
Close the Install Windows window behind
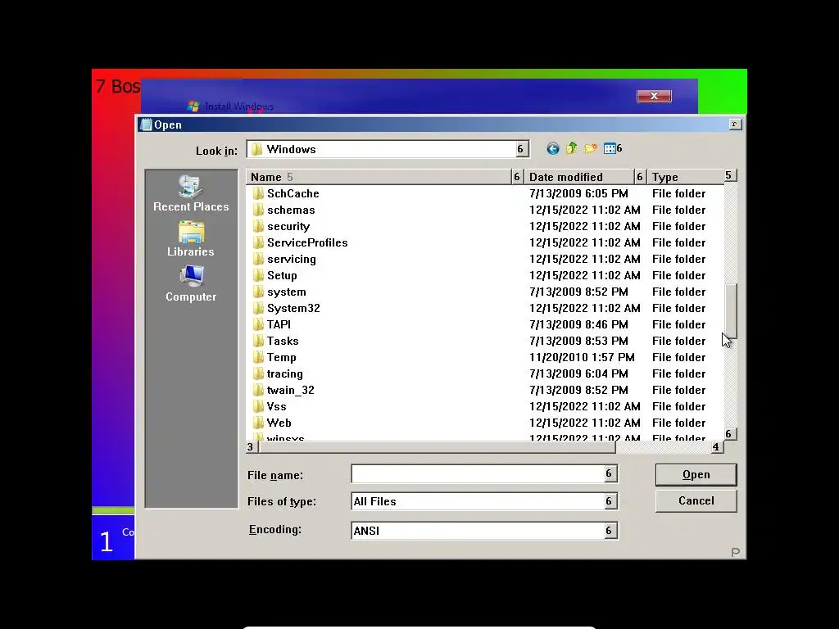654,96
